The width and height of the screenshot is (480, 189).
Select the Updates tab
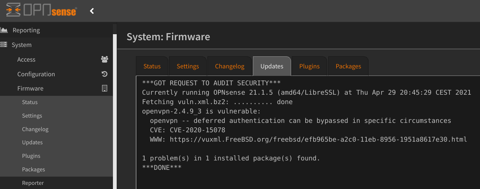pyautogui.click(x=272, y=66)
